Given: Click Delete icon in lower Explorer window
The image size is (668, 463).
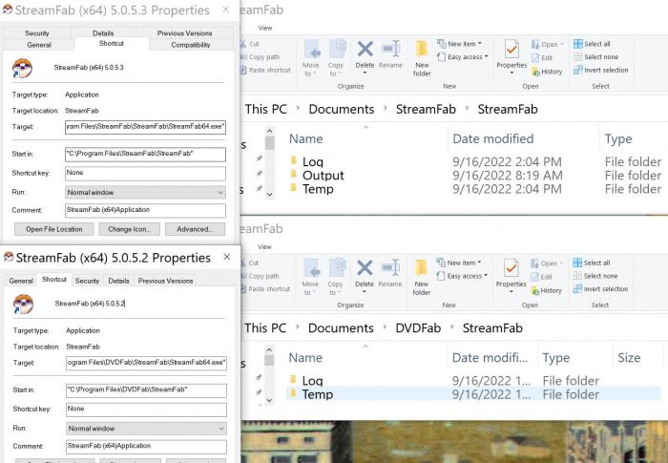Looking at the screenshot, I should pyautogui.click(x=365, y=268).
